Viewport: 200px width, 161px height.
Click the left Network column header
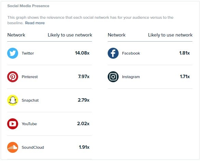[x=16, y=35]
